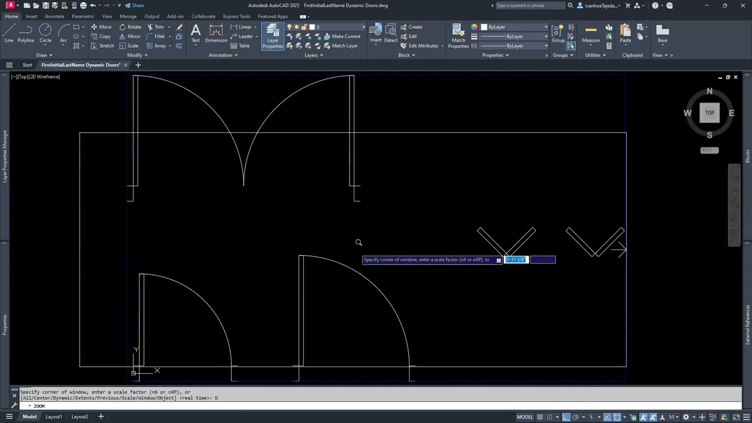Activate the Array tool
Image resolution: width=752 pixels, height=423 pixels.
156,46
